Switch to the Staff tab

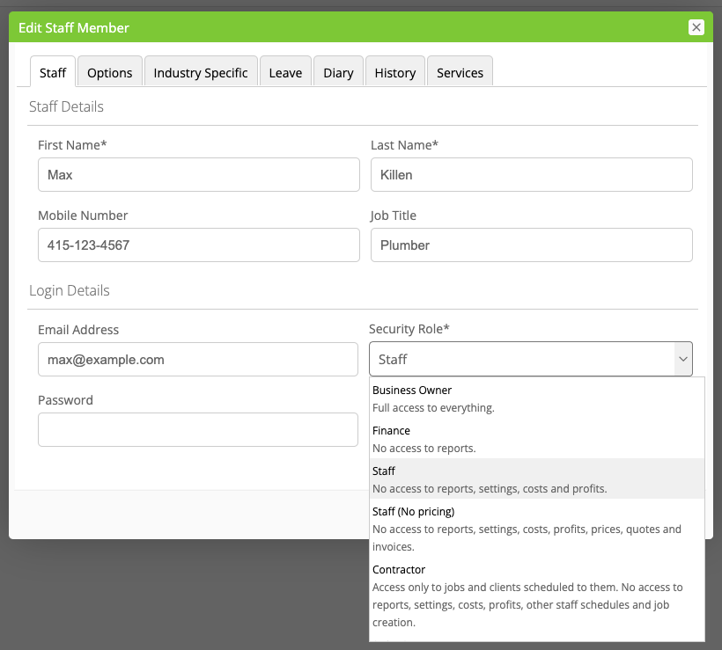pos(53,72)
